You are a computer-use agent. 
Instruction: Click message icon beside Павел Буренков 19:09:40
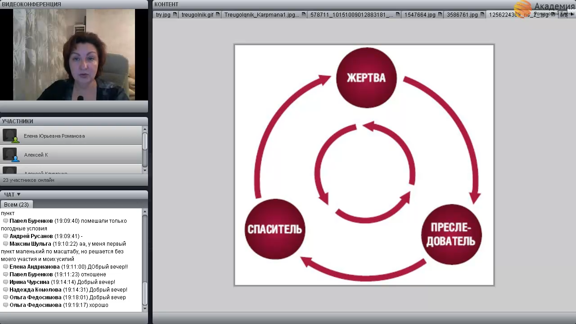coord(5,221)
